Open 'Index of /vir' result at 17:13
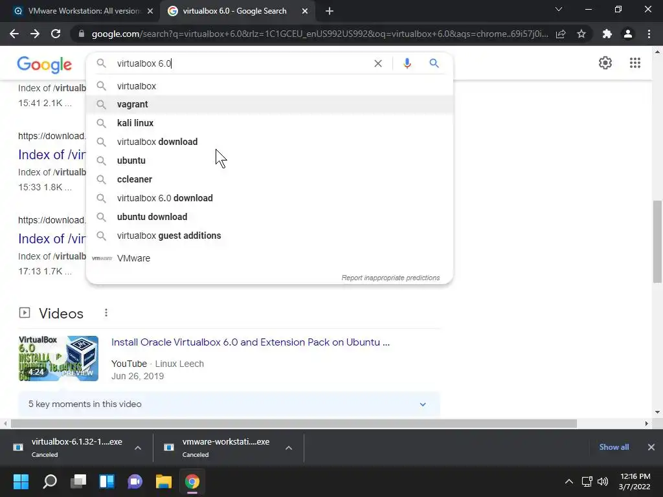This screenshot has height=497, width=663. 52,239
